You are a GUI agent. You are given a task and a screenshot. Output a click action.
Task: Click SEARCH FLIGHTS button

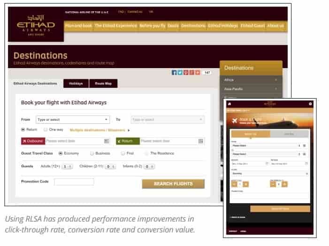[173, 184]
